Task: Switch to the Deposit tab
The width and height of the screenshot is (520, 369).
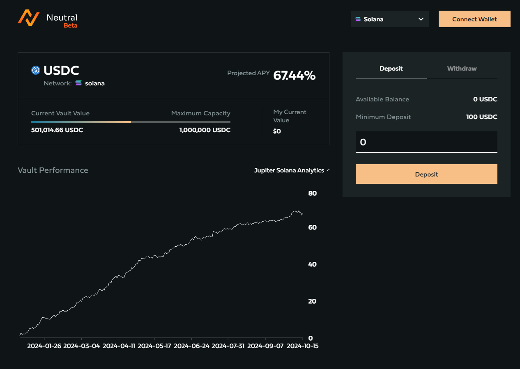Action: pyautogui.click(x=391, y=69)
